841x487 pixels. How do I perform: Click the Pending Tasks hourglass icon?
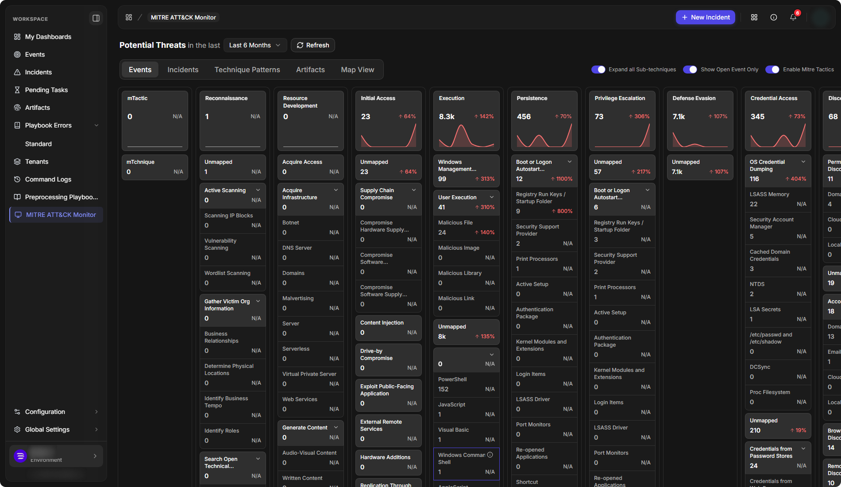(x=17, y=90)
